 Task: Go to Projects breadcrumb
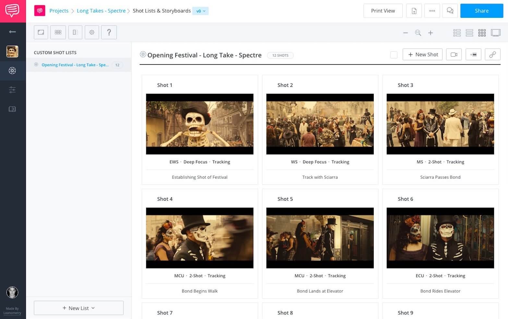[x=59, y=11]
